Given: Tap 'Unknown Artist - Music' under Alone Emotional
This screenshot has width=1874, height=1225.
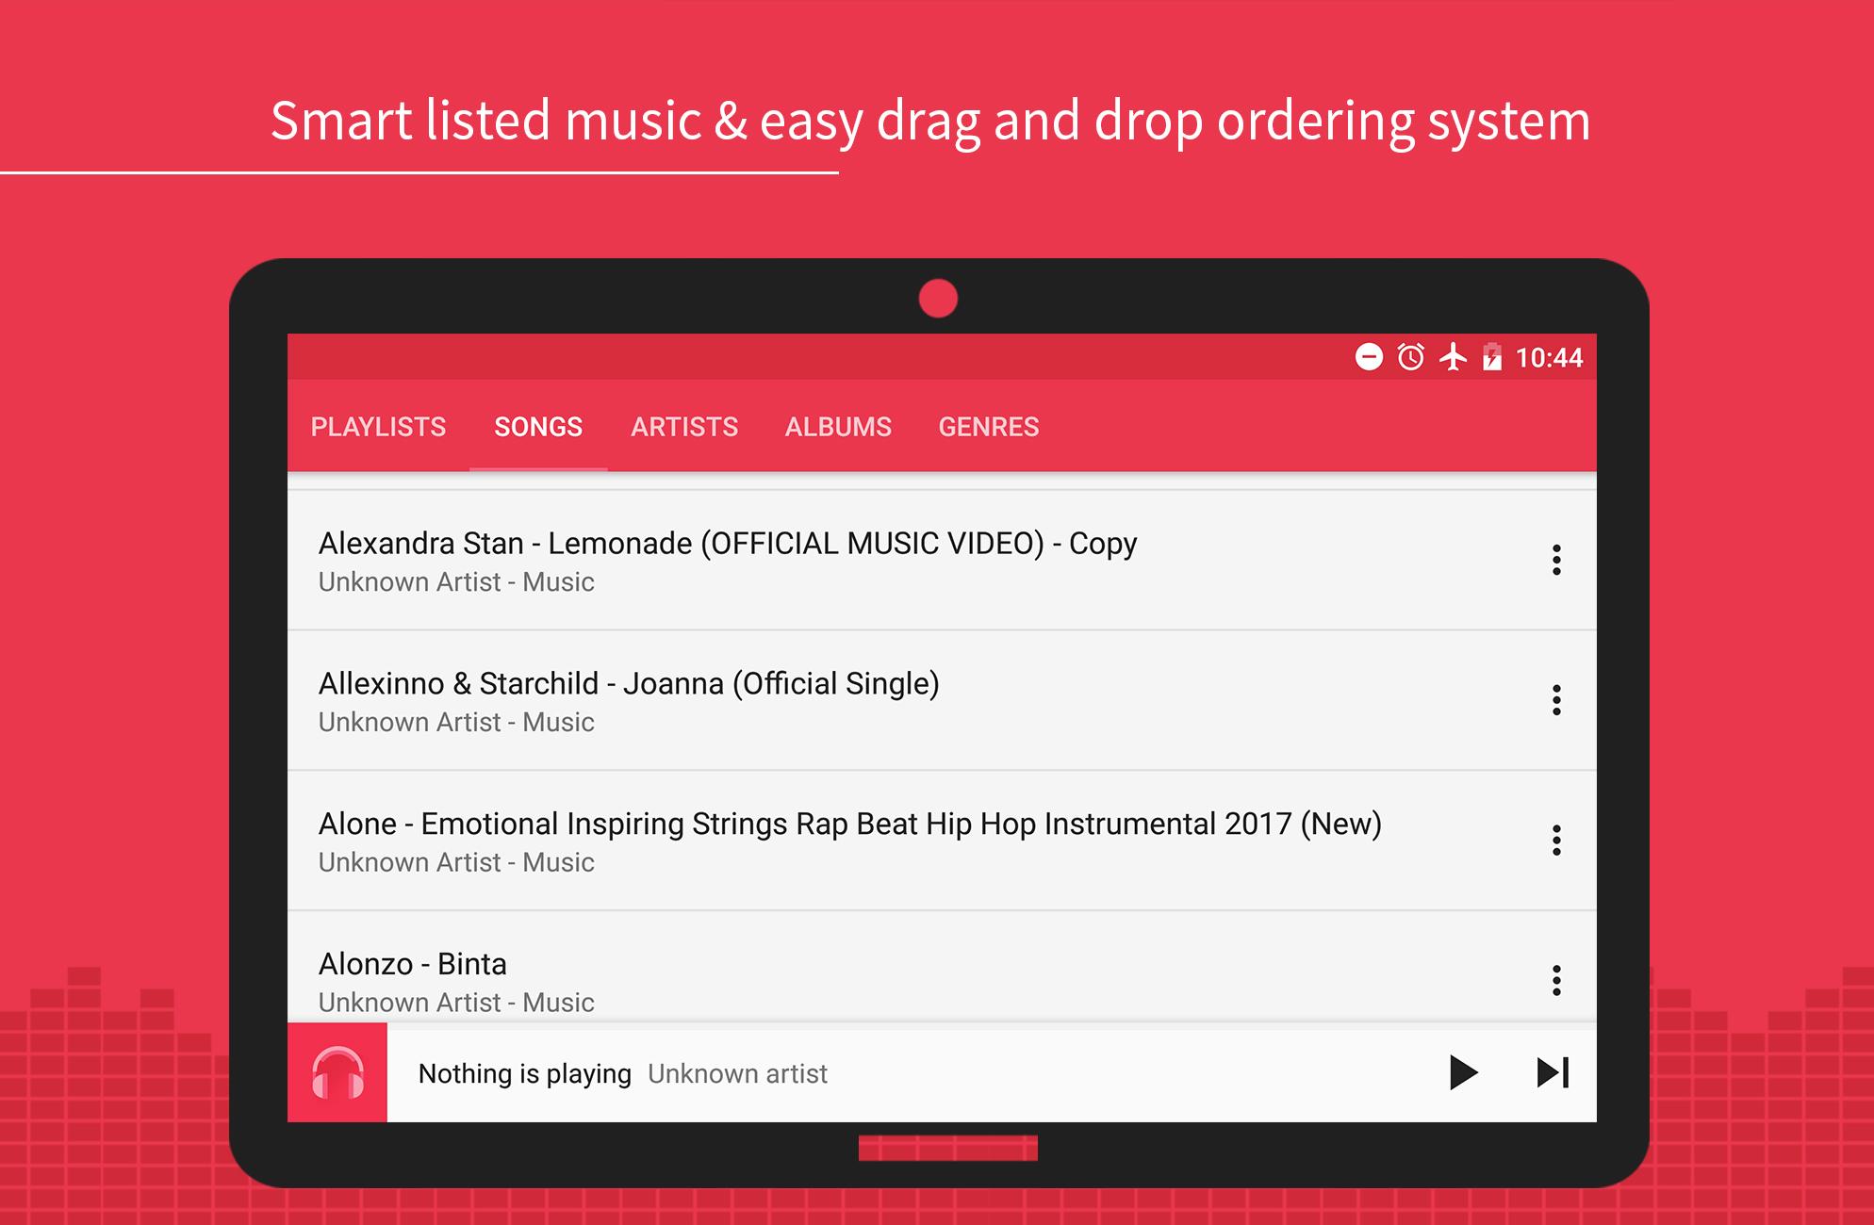Looking at the screenshot, I should click(456, 863).
